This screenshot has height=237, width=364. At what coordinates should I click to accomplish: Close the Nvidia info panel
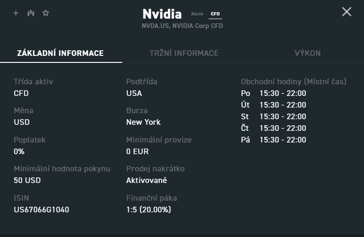347,12
